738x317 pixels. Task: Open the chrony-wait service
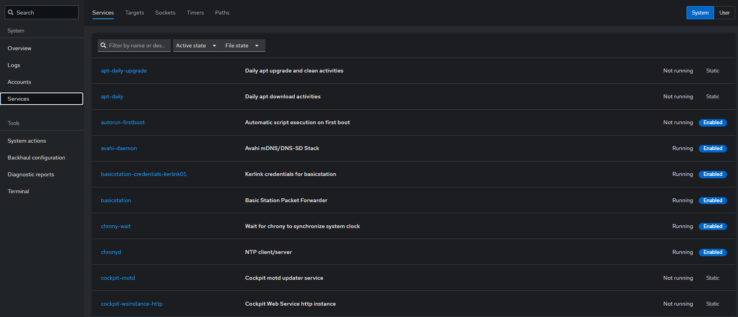click(x=116, y=226)
